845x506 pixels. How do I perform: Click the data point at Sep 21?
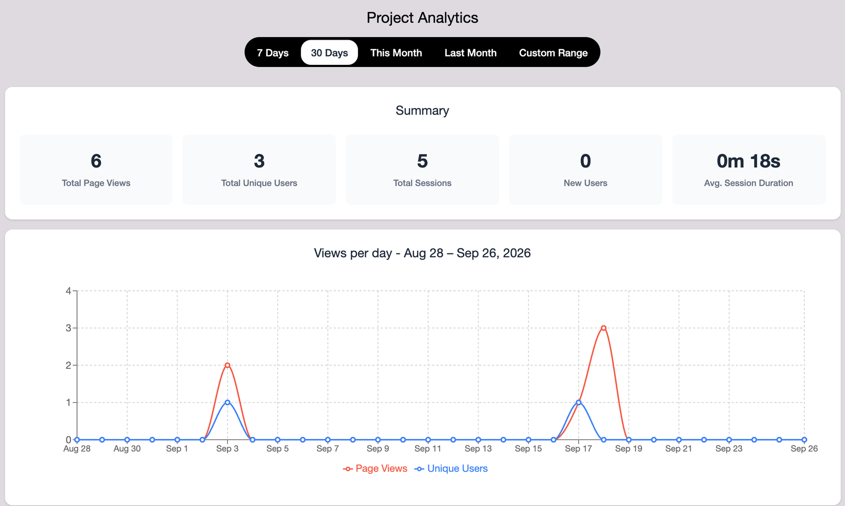pyautogui.click(x=679, y=440)
